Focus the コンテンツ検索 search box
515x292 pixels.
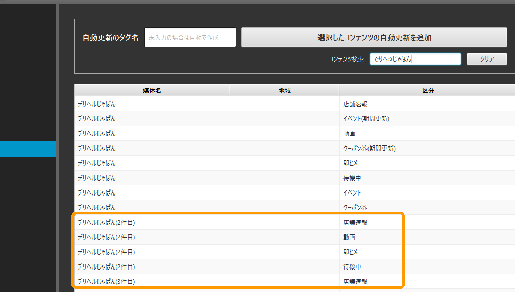coord(415,59)
